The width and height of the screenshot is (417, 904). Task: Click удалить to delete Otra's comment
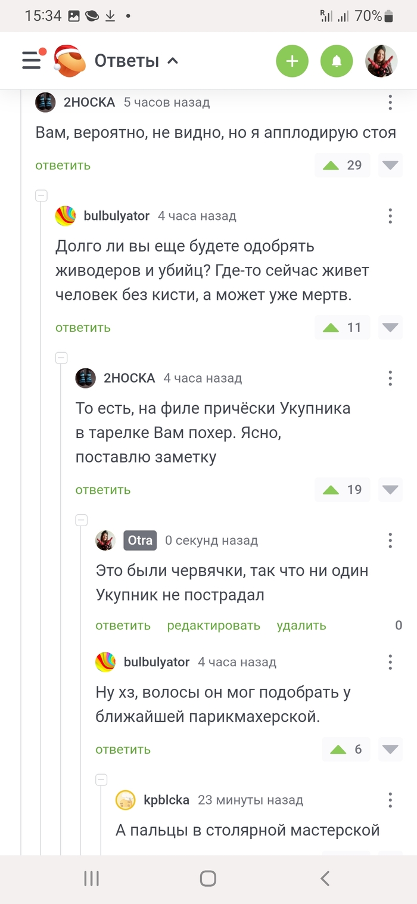(301, 626)
